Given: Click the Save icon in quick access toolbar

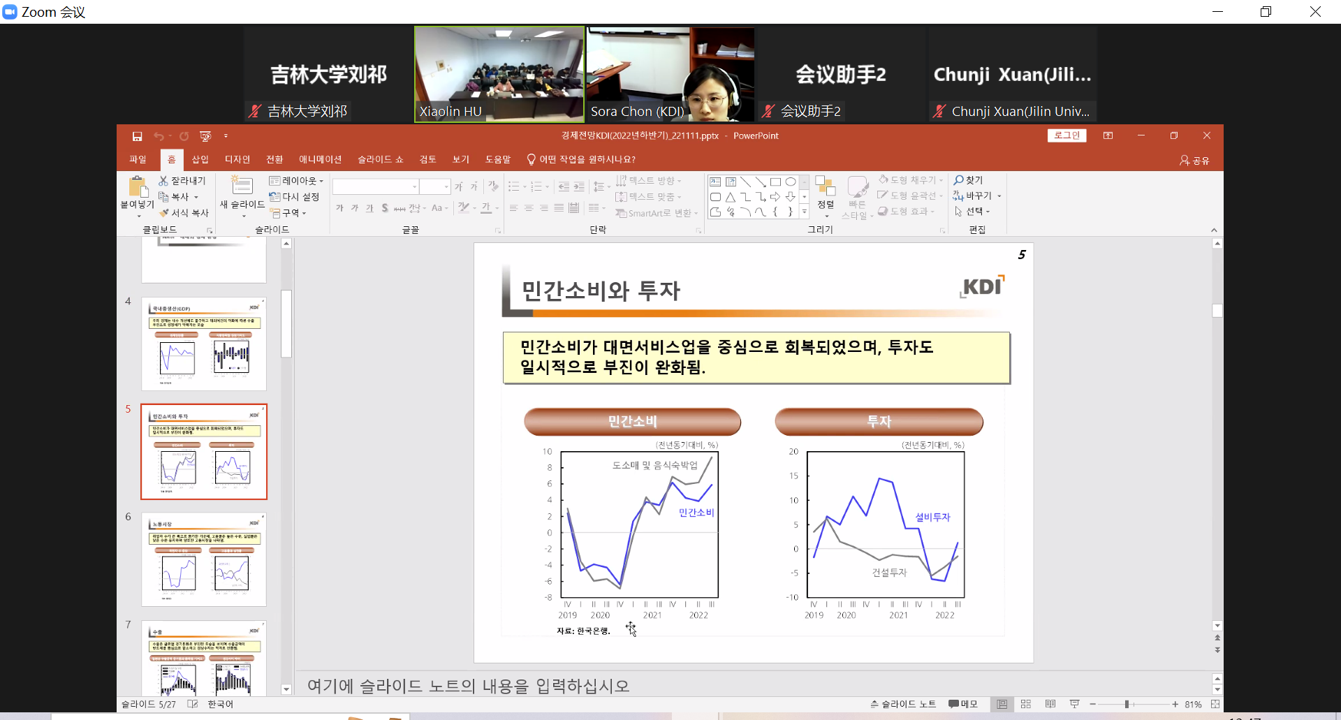Looking at the screenshot, I should pos(137,136).
